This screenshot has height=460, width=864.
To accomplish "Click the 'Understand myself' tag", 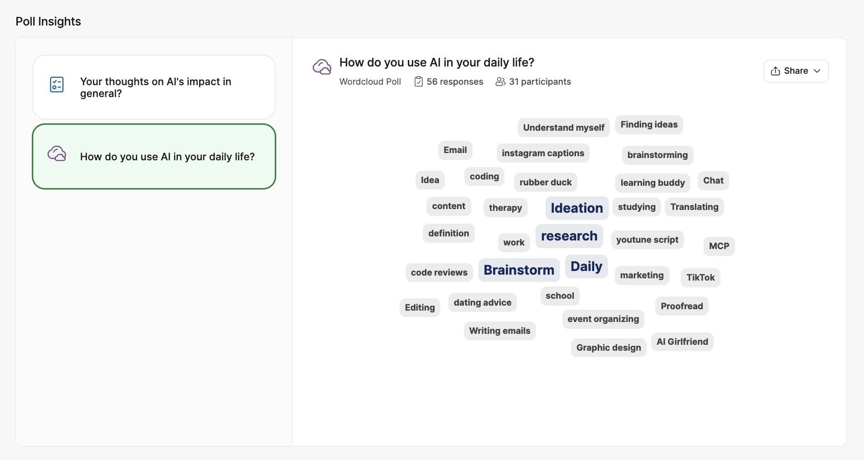I will pos(563,128).
